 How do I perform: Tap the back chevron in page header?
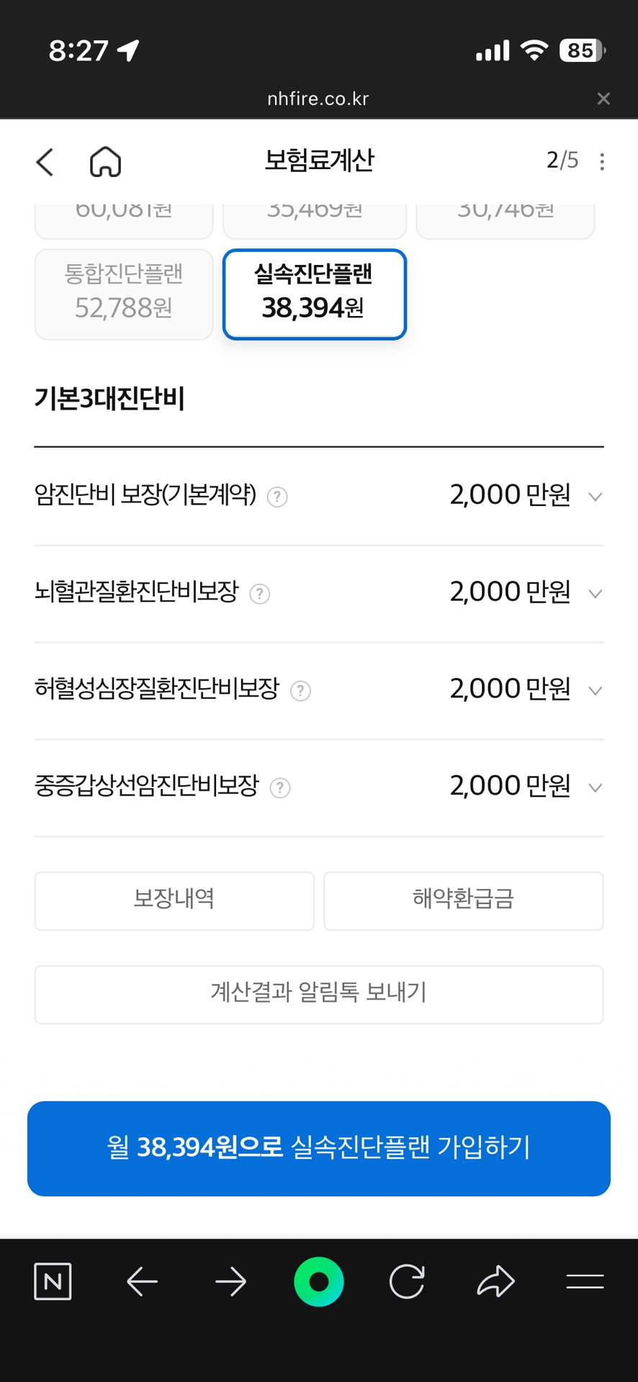(45, 162)
